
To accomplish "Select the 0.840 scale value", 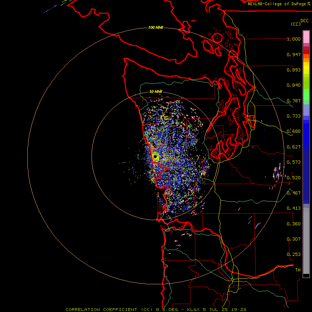I will 294,85.
